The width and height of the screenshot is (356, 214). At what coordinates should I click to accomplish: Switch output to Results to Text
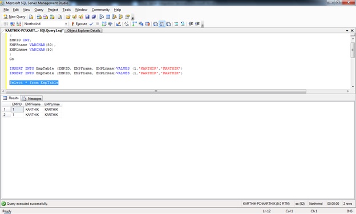pyautogui.click(x=156, y=24)
